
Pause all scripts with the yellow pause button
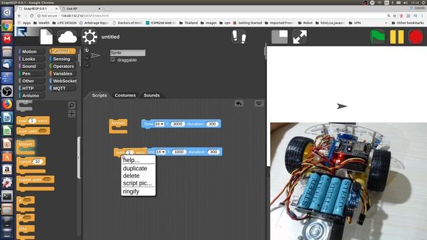tap(397, 37)
